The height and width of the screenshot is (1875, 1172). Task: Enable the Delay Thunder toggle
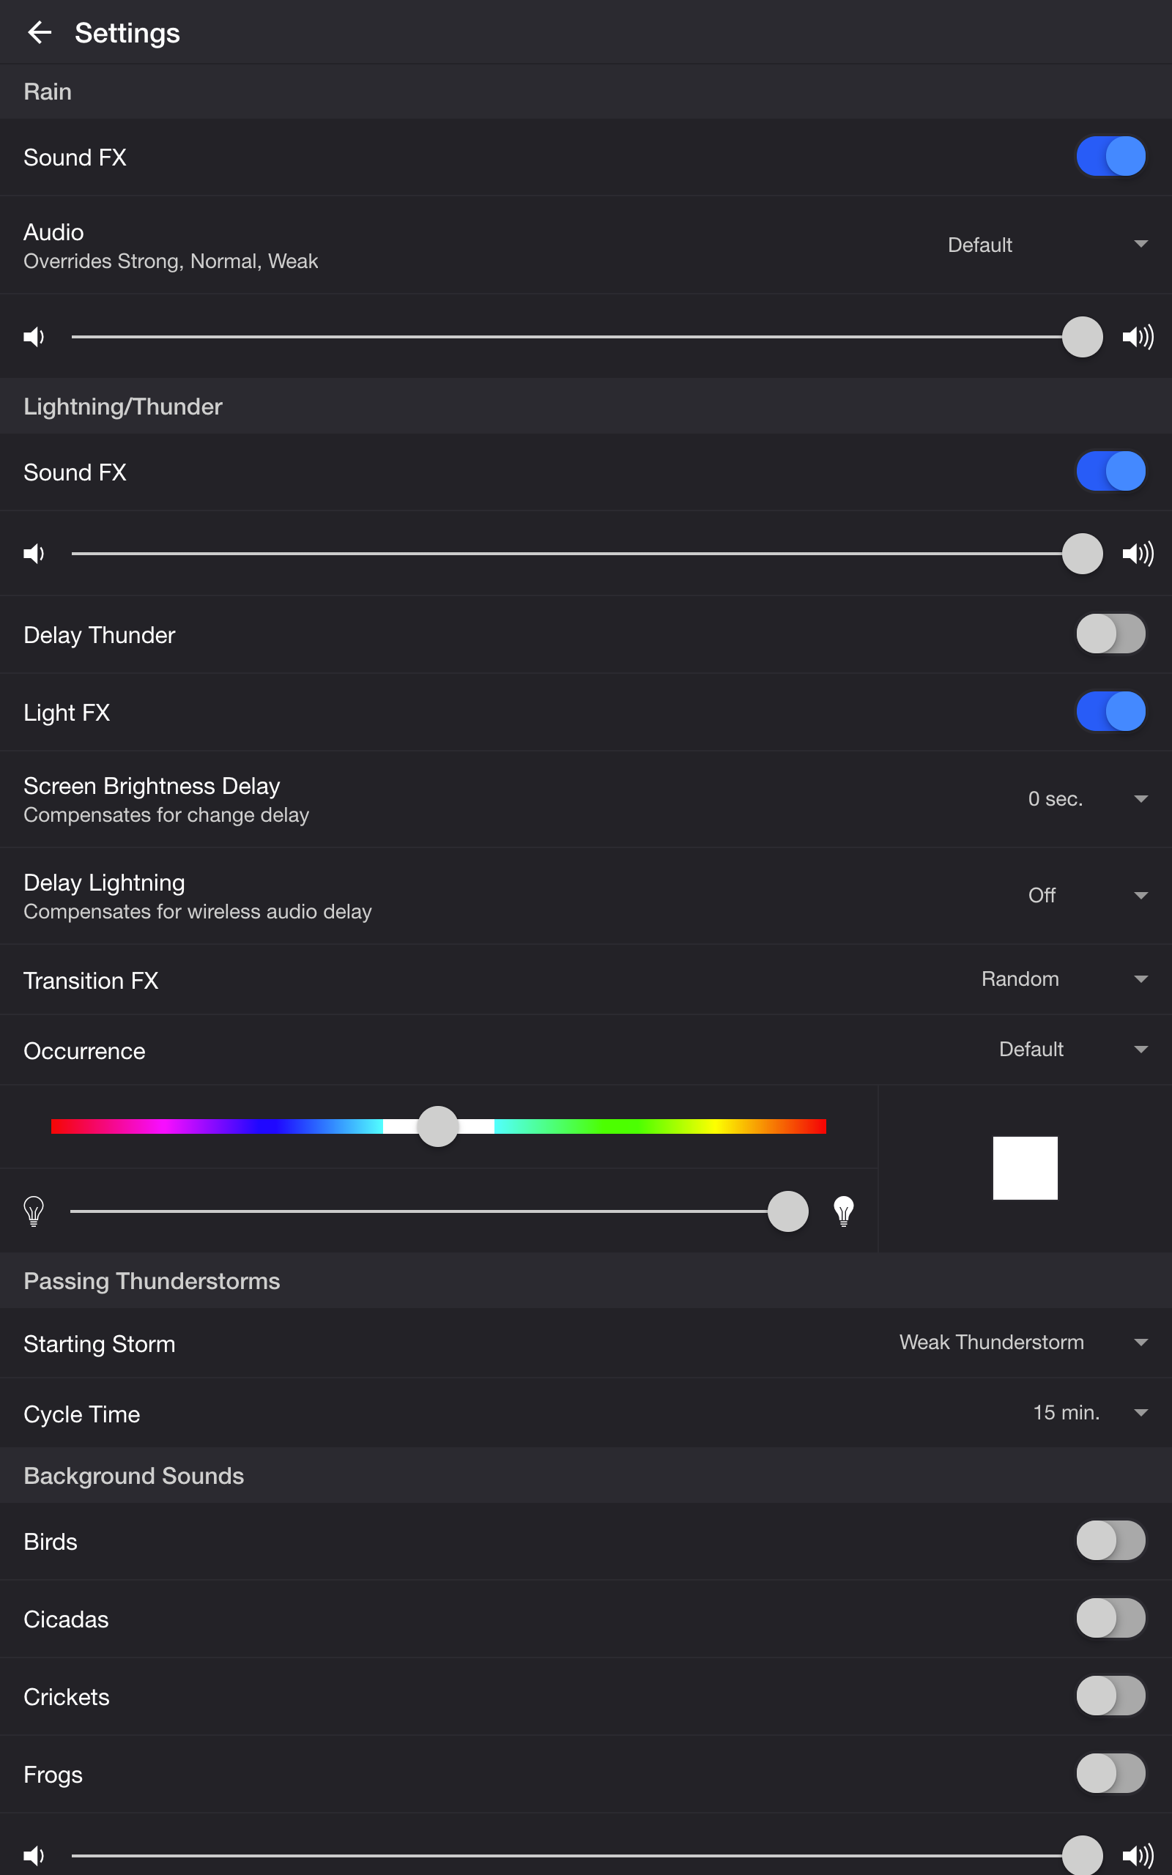1110,634
